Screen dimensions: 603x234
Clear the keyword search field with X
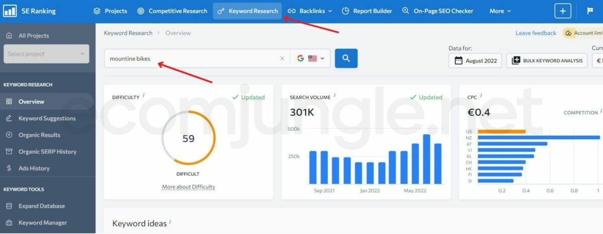(x=282, y=59)
